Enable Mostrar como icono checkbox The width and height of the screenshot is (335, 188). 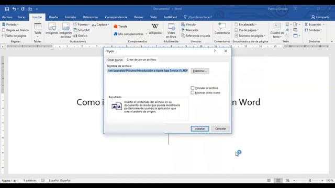(x=193, y=92)
